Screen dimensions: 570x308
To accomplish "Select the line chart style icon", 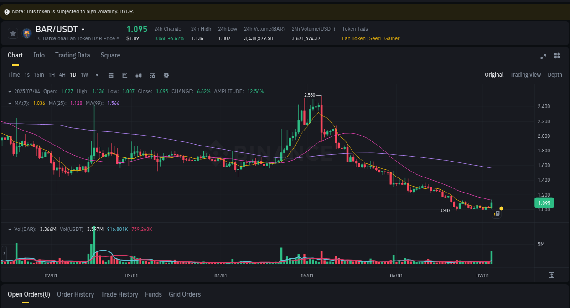I will [124, 75].
